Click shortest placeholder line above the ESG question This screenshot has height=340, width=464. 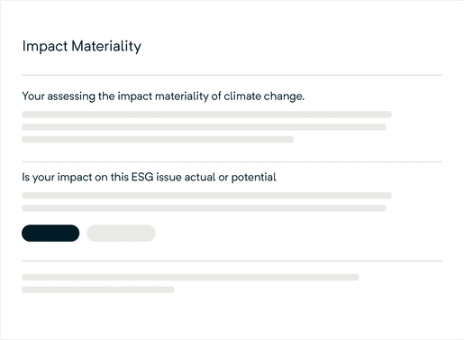[158, 140]
